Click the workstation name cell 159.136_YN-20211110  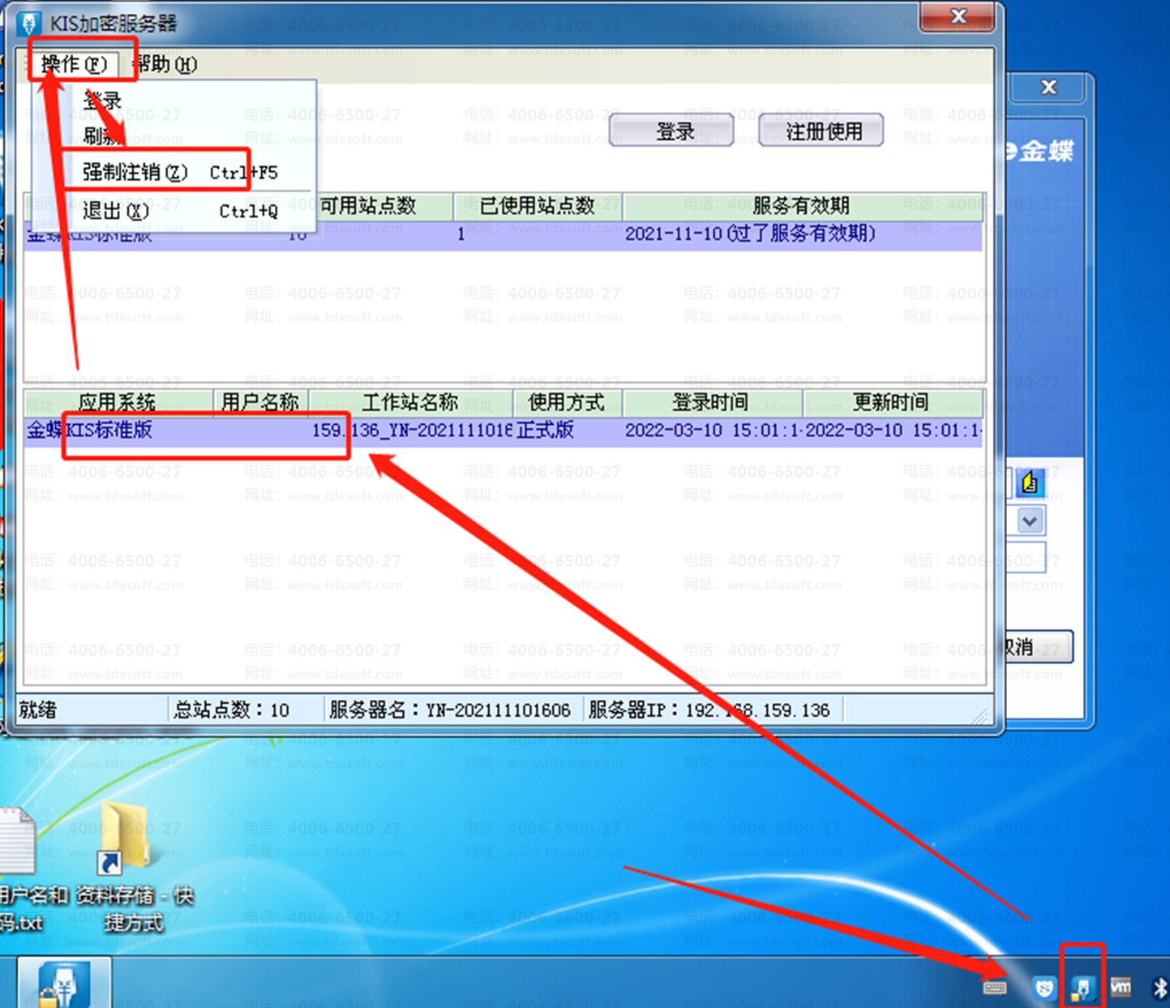point(412,430)
